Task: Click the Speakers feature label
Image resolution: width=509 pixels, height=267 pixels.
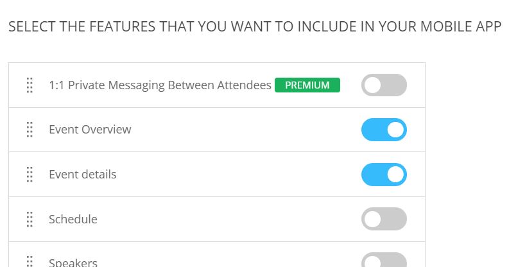Action: [x=73, y=263]
